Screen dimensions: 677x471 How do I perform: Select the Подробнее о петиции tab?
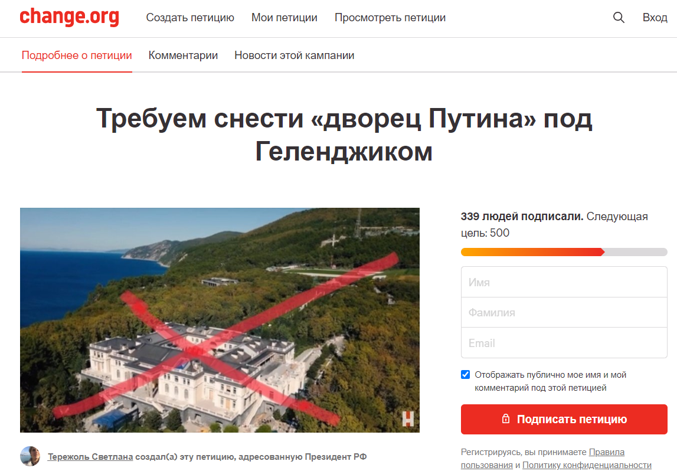click(x=77, y=55)
